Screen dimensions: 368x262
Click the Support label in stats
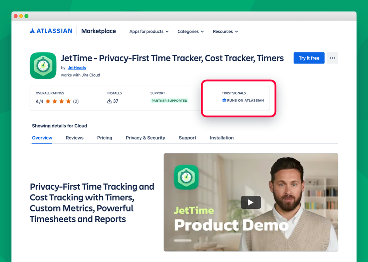(x=158, y=93)
